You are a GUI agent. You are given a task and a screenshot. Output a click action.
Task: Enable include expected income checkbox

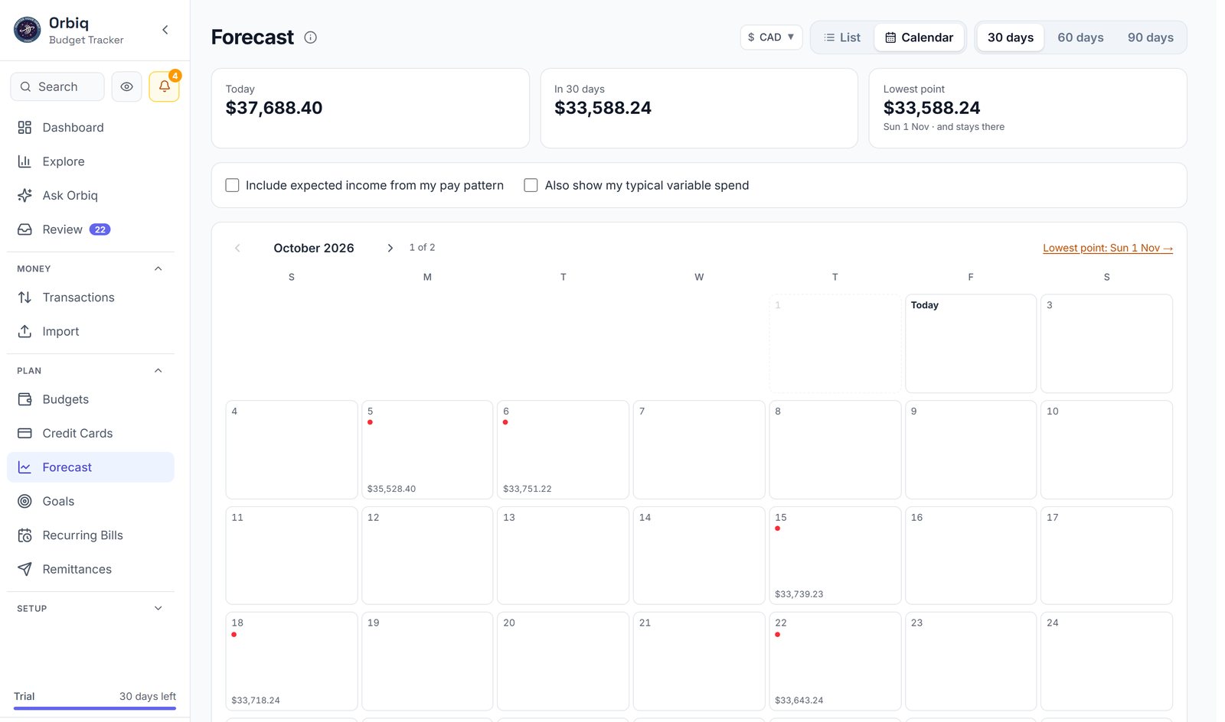click(x=232, y=185)
